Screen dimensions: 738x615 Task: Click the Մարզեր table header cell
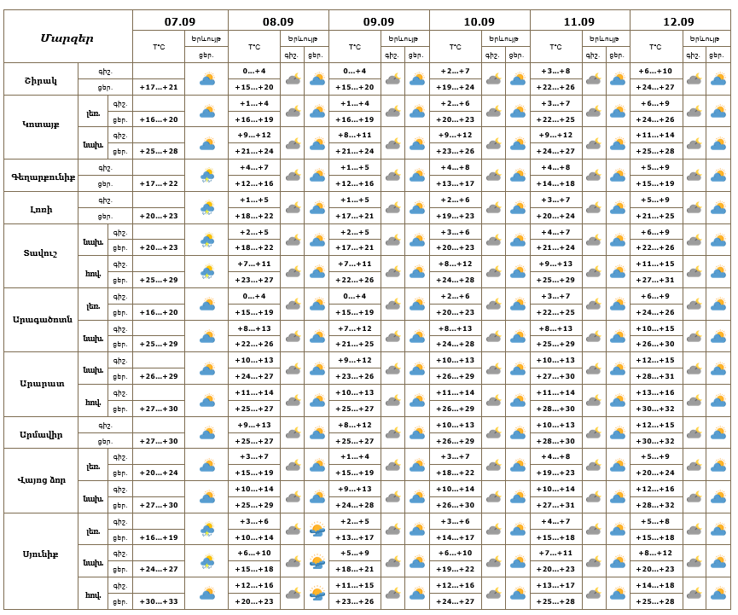click(67, 38)
